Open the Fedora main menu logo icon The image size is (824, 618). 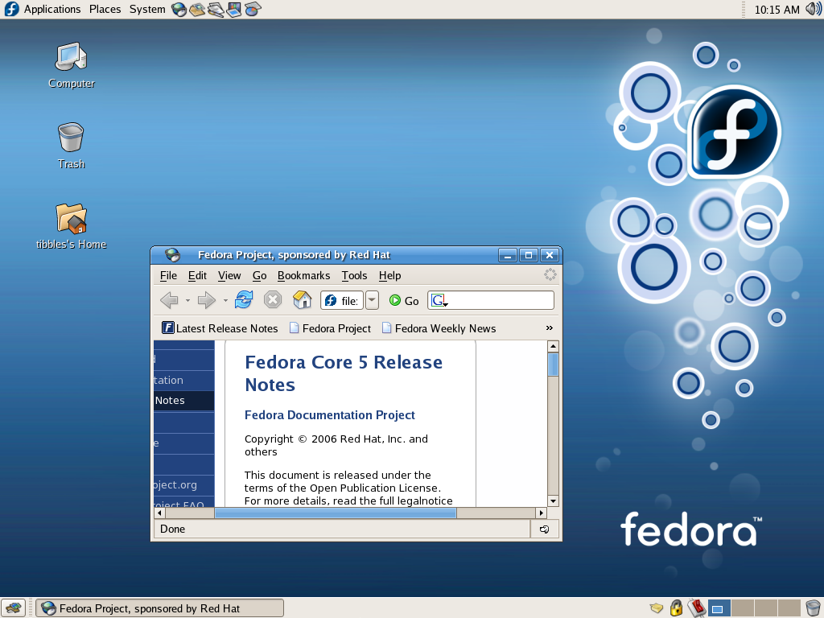click(11, 9)
